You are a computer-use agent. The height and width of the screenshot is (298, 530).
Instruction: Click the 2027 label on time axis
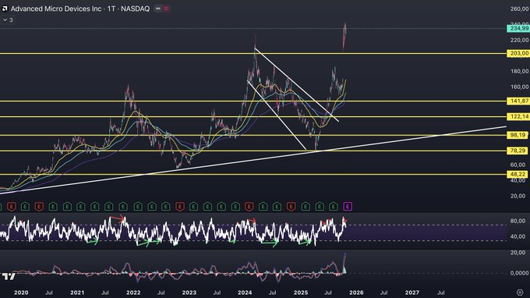click(412, 293)
